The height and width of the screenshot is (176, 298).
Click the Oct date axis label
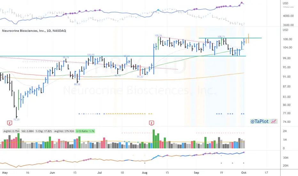coord(244,172)
